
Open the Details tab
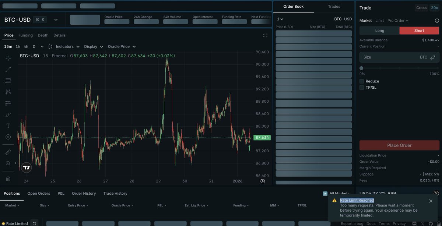[59, 35]
